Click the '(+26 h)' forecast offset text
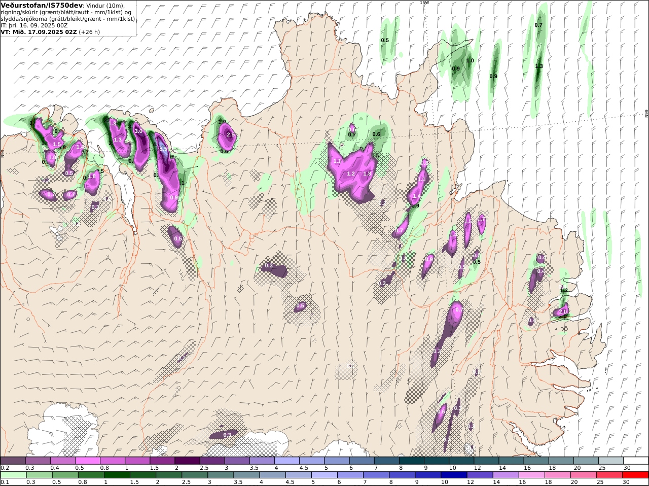Viewport: 649px width, 486px height. tap(89, 31)
